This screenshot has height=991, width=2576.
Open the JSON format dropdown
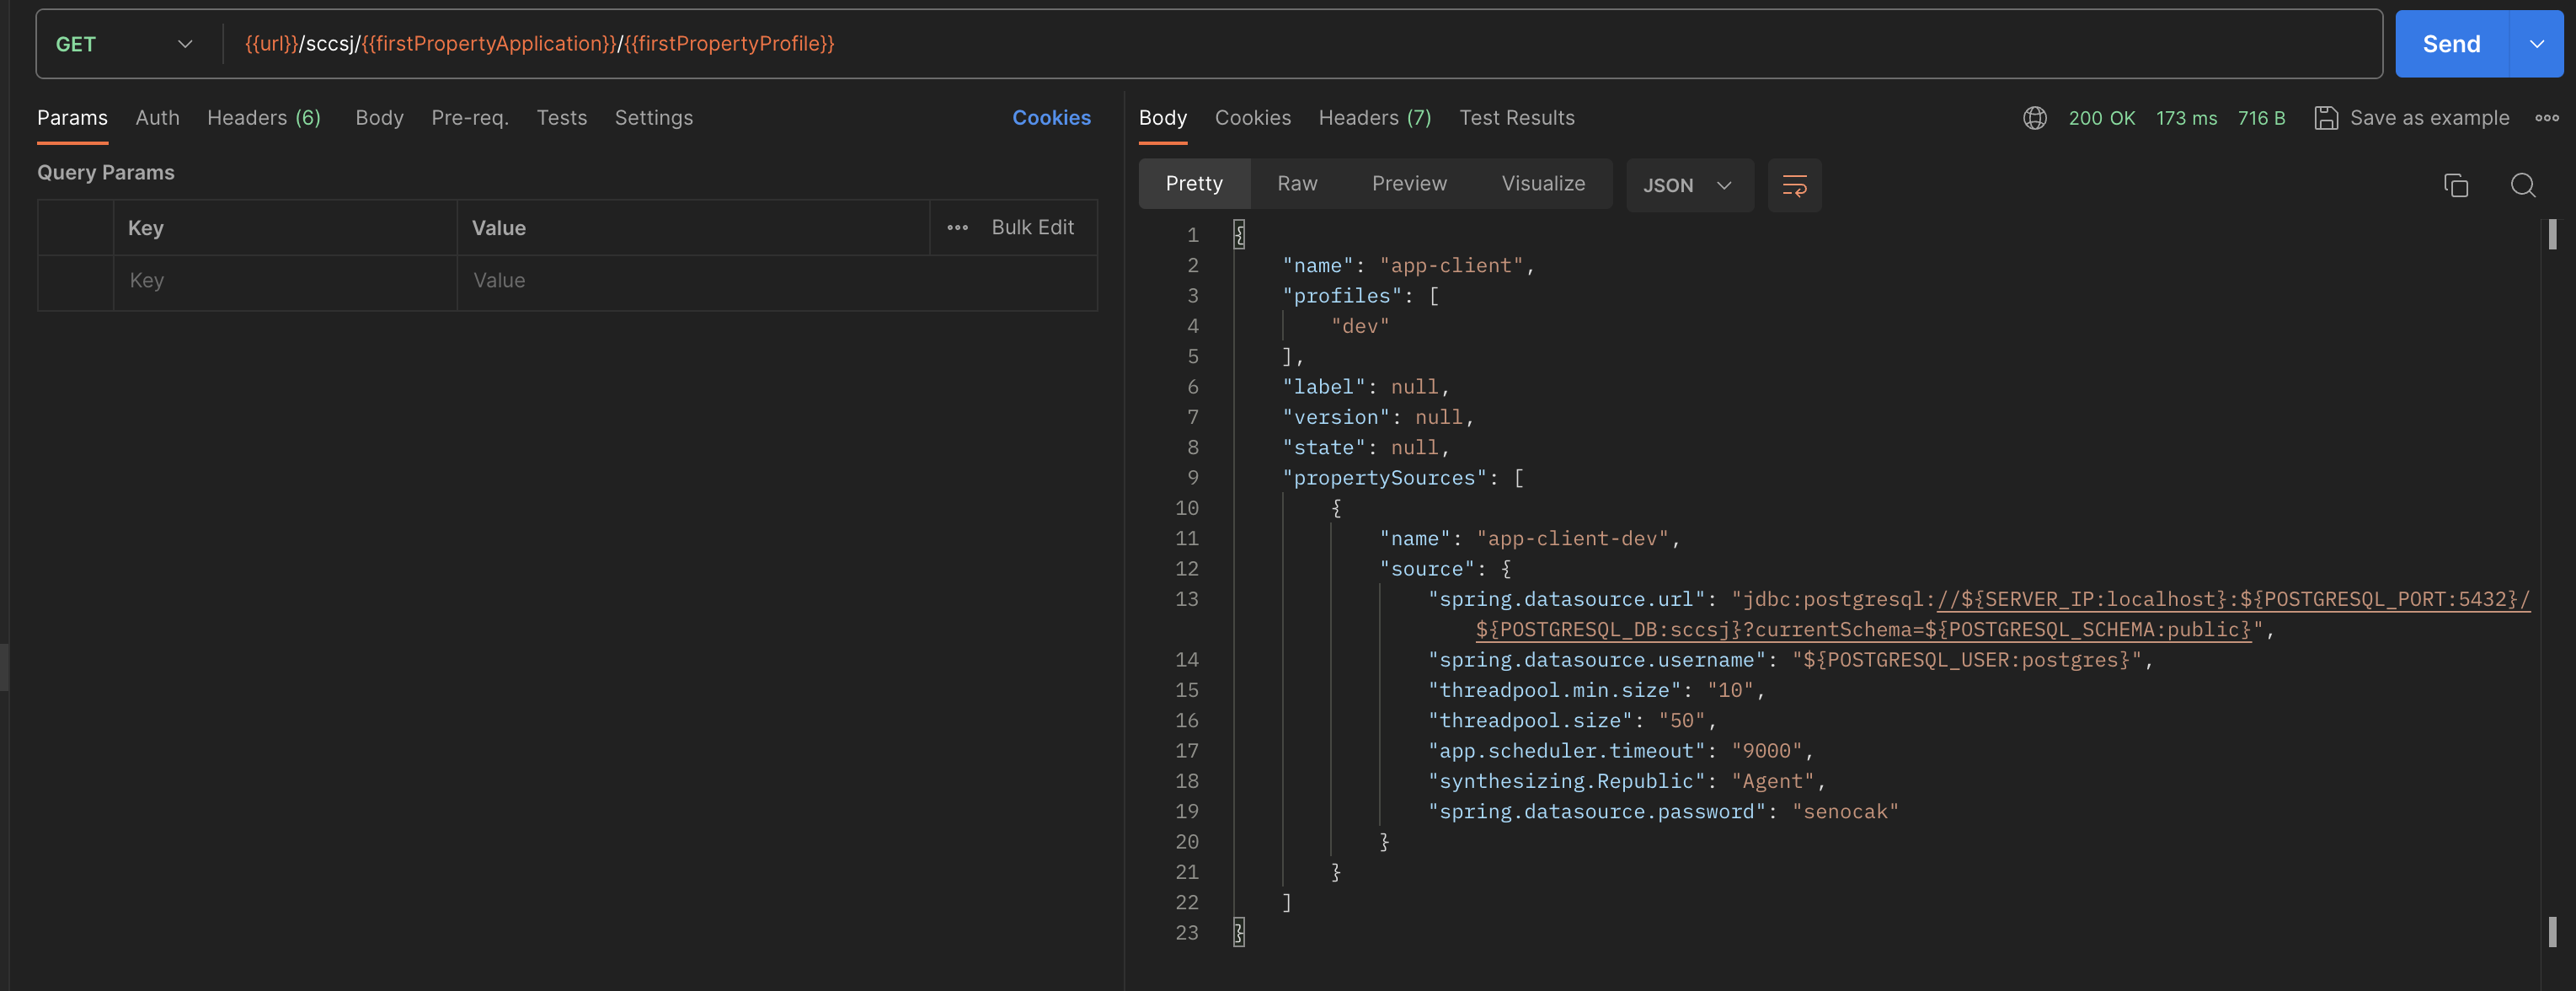(1688, 185)
